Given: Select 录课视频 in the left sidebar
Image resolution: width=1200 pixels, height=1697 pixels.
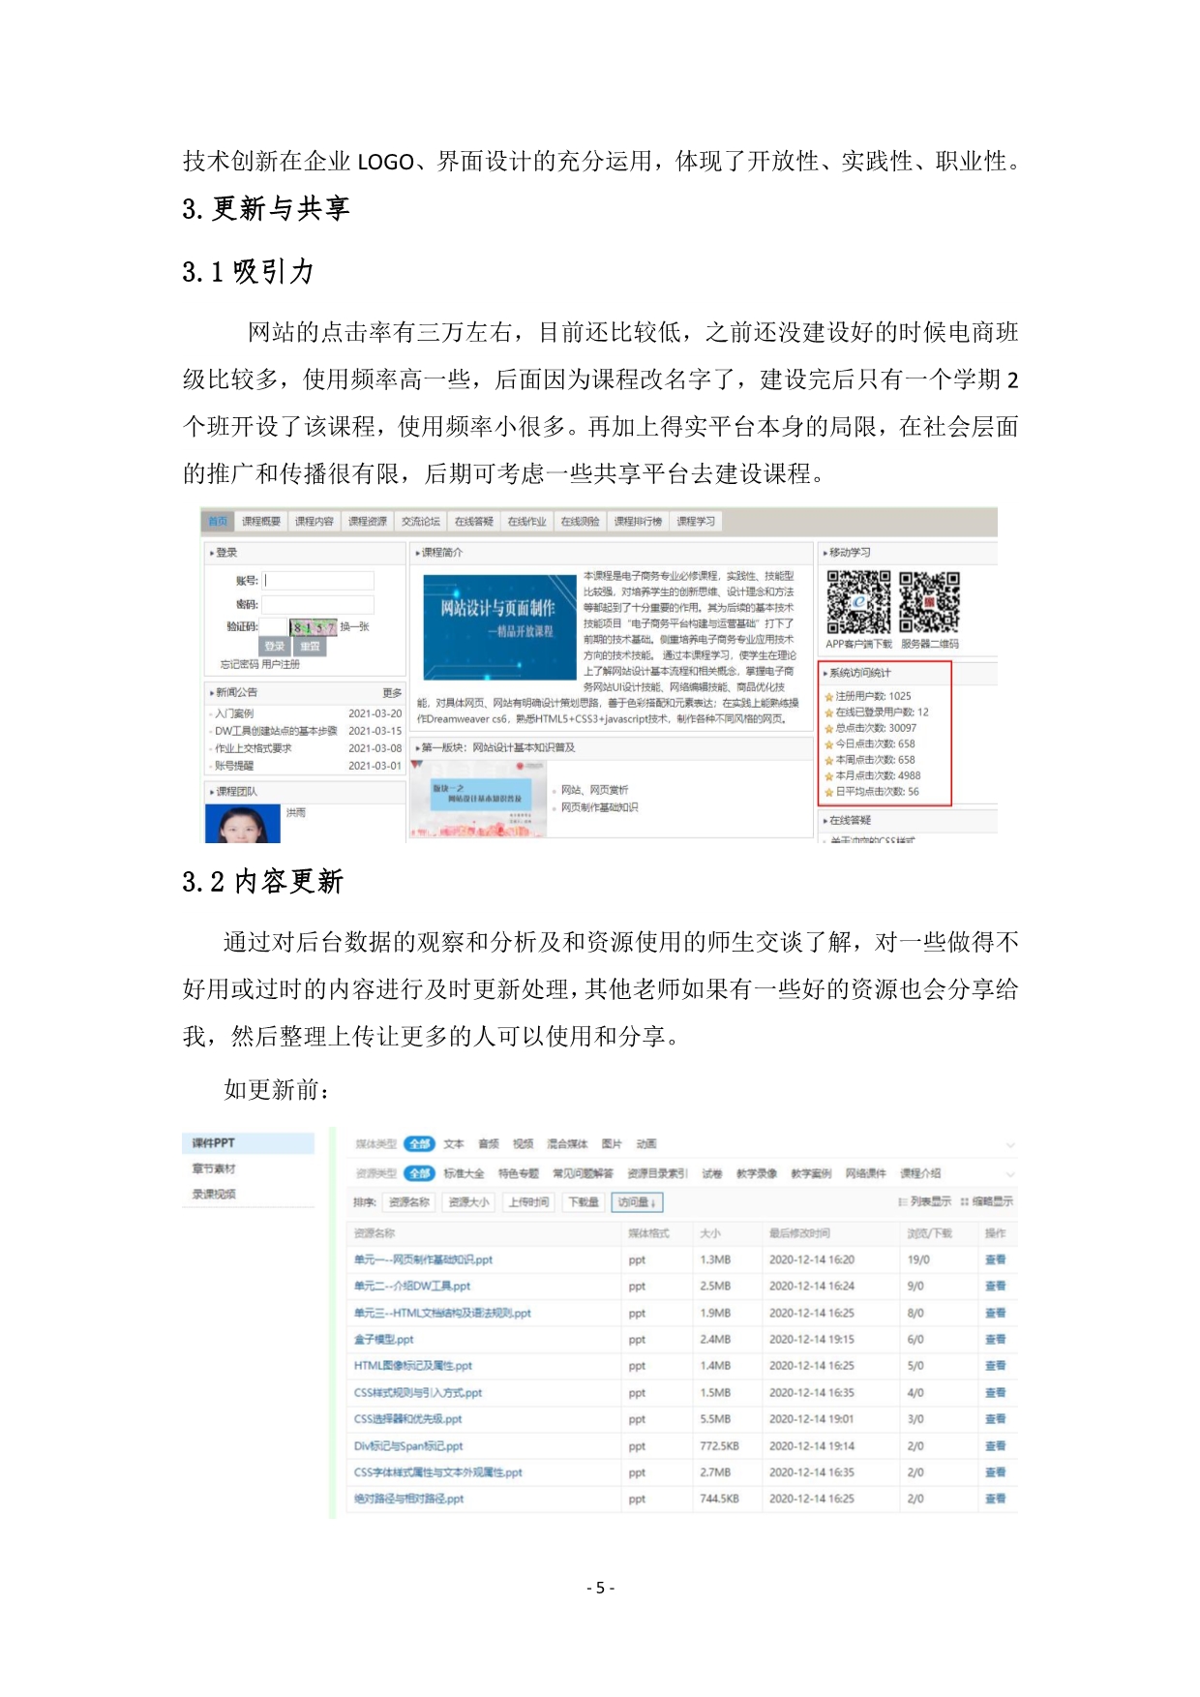Looking at the screenshot, I should (x=214, y=1194).
